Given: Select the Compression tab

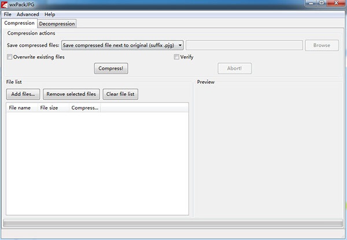Looking at the screenshot, I should click(19, 23).
